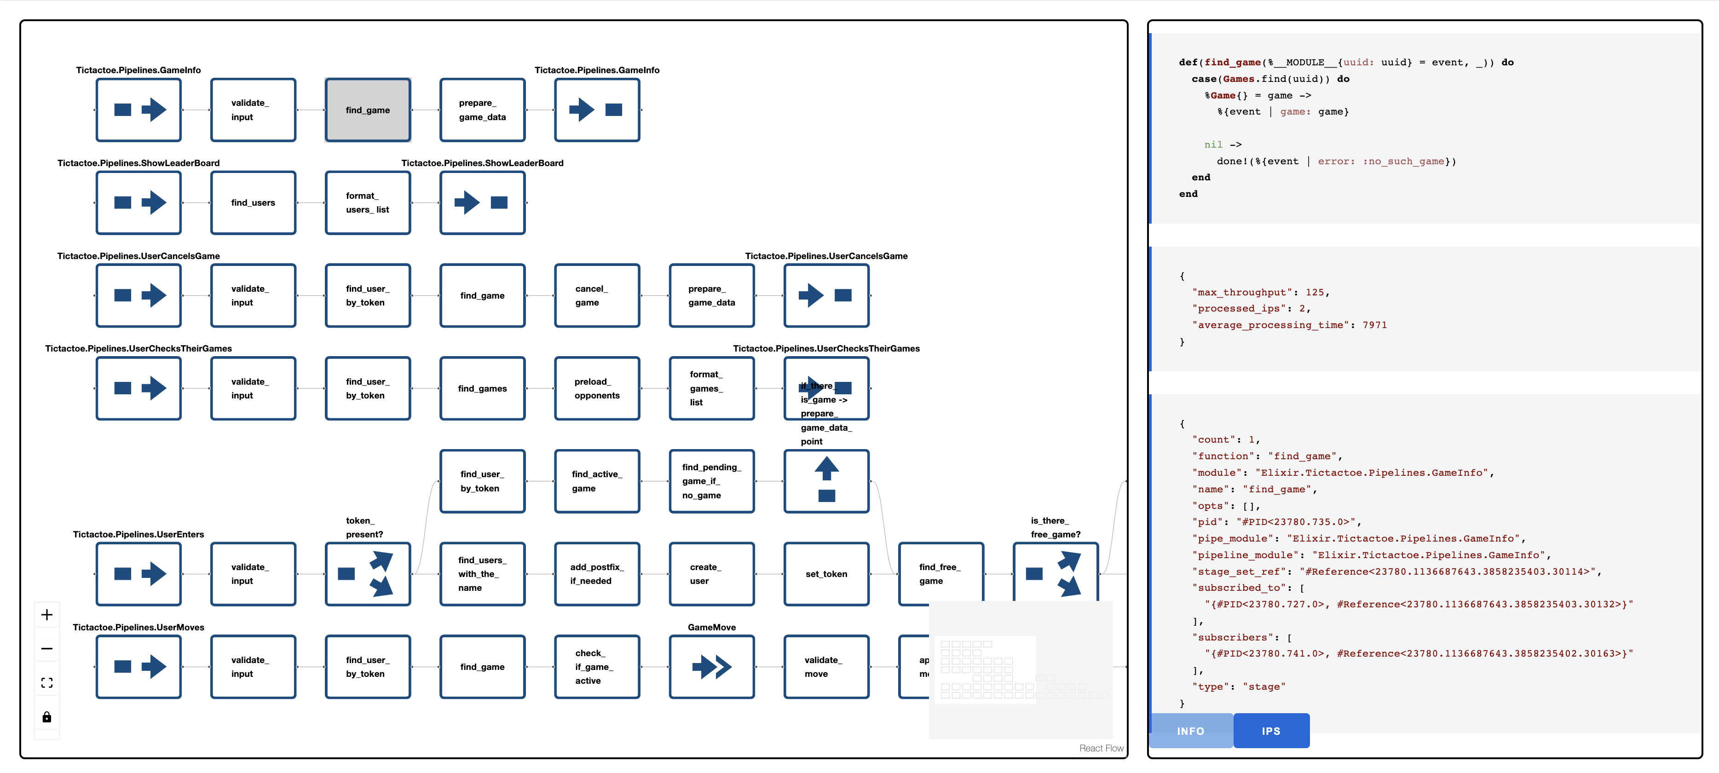This screenshot has height=773, width=1719.
Task: Select the GameInfo pipeline output consumer node
Action: [x=597, y=110]
